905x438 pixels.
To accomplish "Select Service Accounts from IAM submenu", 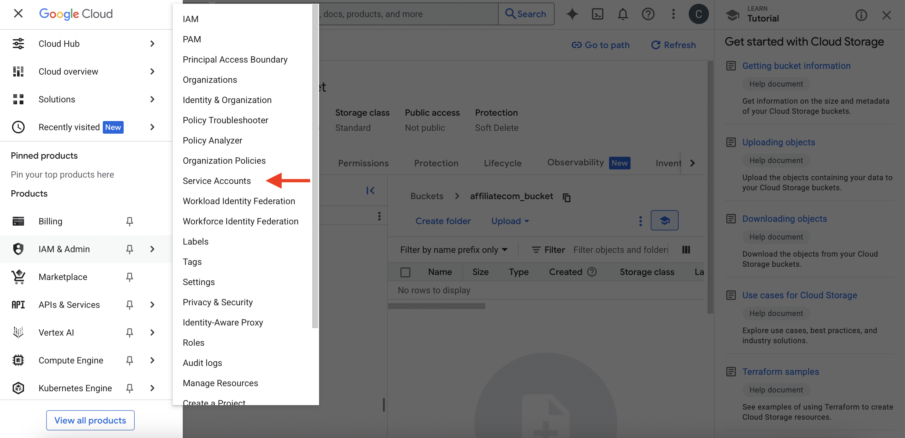I will [216, 181].
